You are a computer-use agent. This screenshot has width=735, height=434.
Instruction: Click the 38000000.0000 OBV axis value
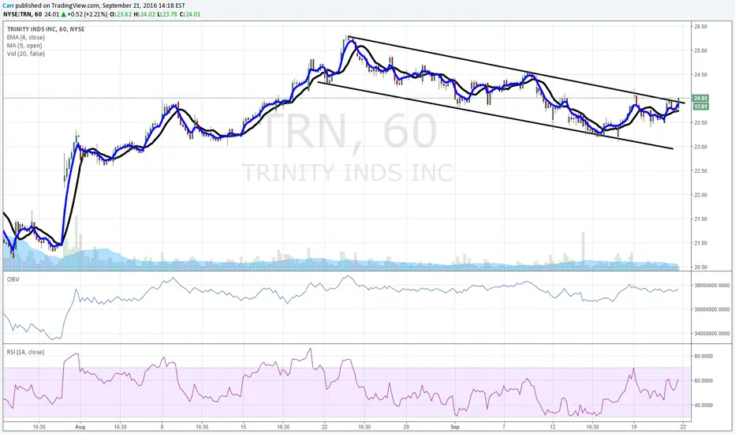click(712, 286)
